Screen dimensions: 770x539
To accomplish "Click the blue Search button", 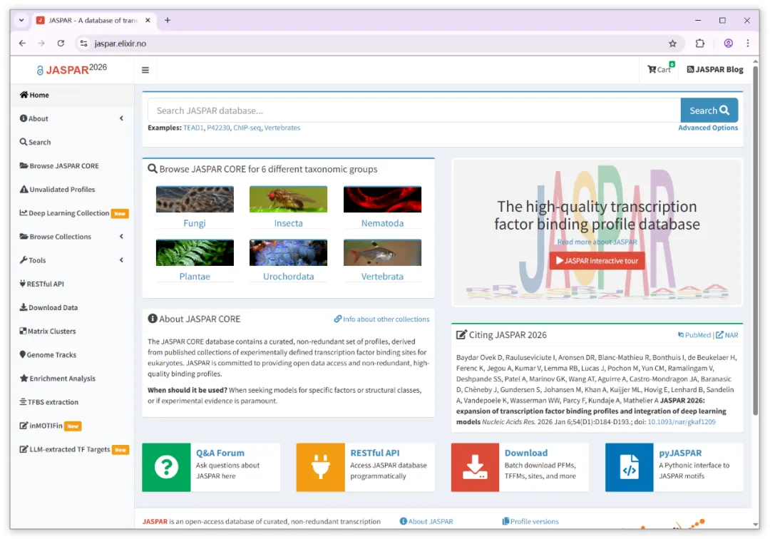I will click(x=709, y=111).
